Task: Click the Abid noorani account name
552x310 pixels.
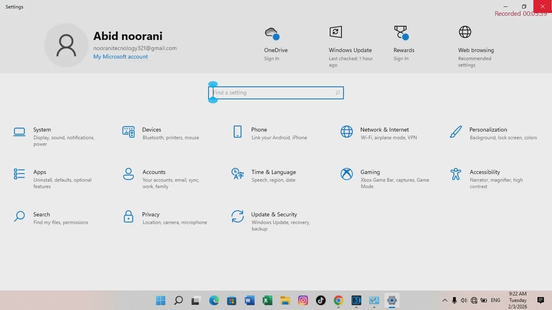Action: 128,36
